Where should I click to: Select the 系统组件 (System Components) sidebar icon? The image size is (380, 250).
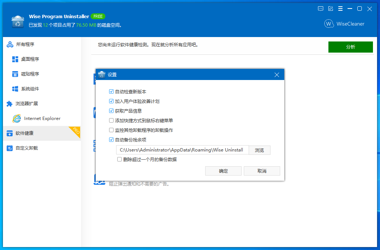click(16, 89)
